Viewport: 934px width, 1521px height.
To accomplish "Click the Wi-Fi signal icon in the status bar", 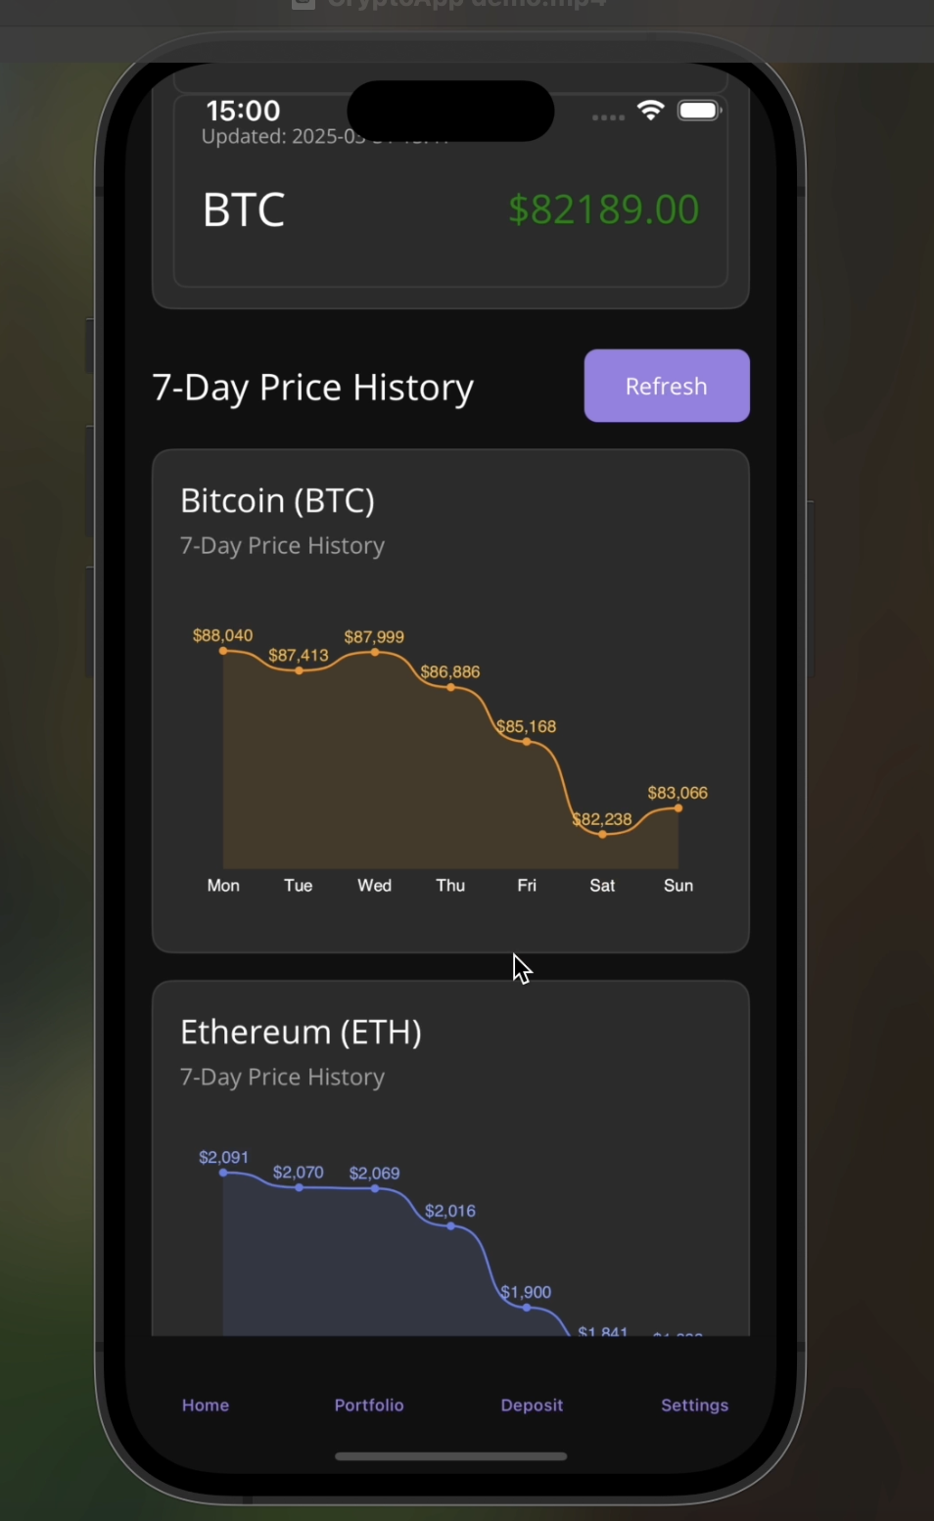I will point(650,111).
